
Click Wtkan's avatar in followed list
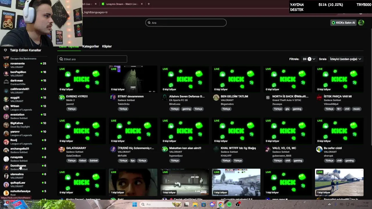coord(6,108)
